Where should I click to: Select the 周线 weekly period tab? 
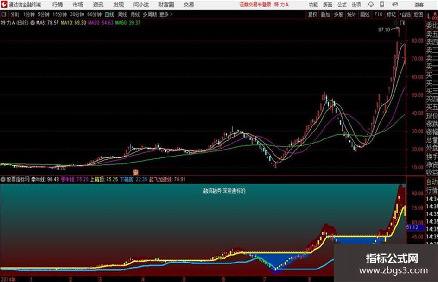122,14
